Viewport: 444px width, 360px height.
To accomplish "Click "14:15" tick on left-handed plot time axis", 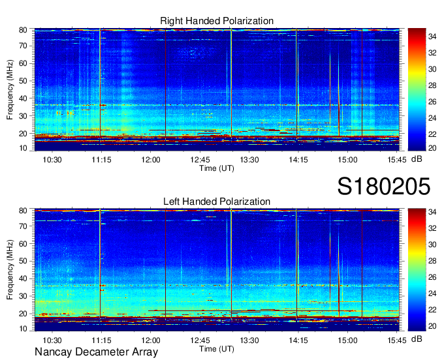I will (x=298, y=340).
